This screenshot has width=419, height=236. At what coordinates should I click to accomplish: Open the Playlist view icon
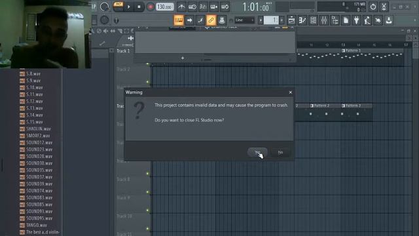coord(291,20)
